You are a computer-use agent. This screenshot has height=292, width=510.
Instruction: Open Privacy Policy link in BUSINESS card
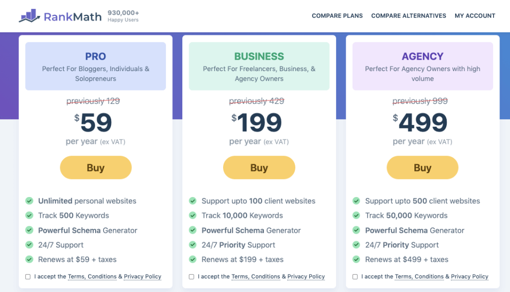point(306,277)
